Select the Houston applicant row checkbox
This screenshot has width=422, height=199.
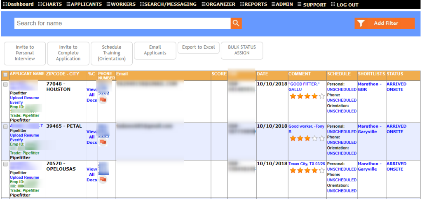[5, 84]
